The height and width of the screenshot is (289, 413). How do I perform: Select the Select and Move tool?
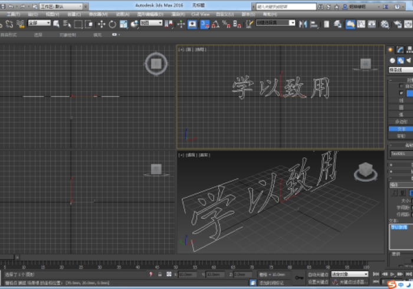(x=101, y=24)
